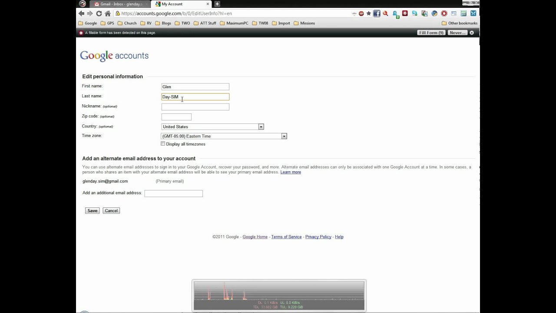Reload the page with the refresh icon
This screenshot has height=313, width=556.
[x=99, y=13]
